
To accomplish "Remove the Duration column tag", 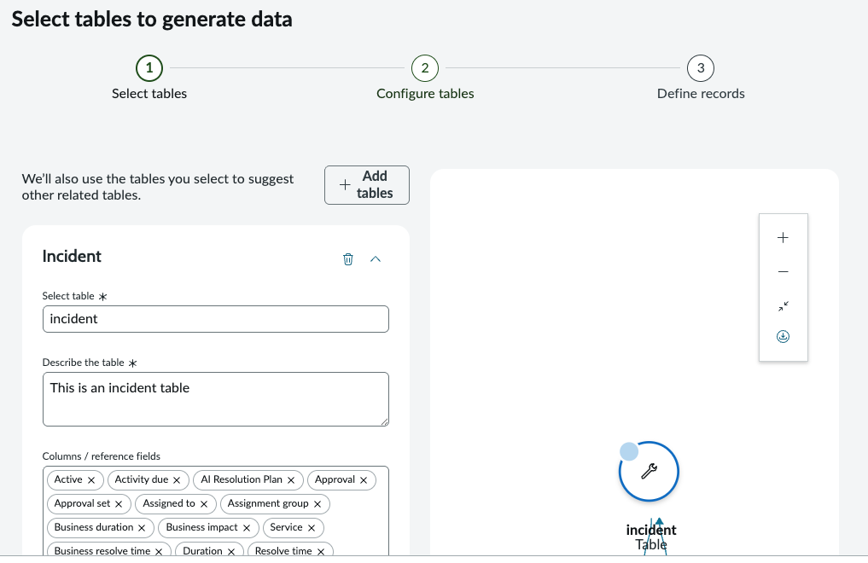I will [231, 551].
